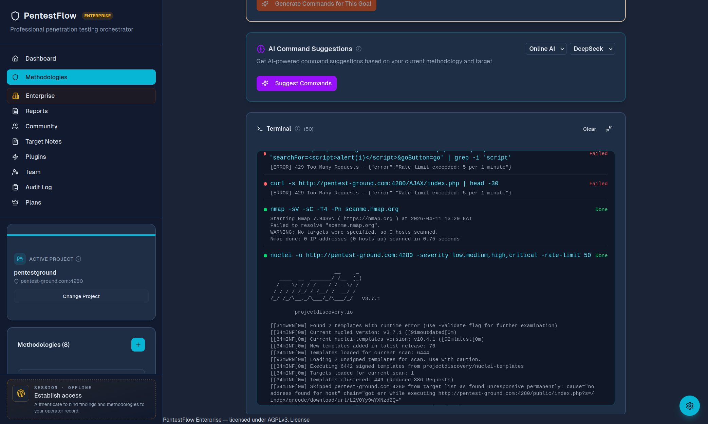This screenshot has width=708, height=424.
Task: Click the Audit Log clipboard icon
Action: pos(15,187)
